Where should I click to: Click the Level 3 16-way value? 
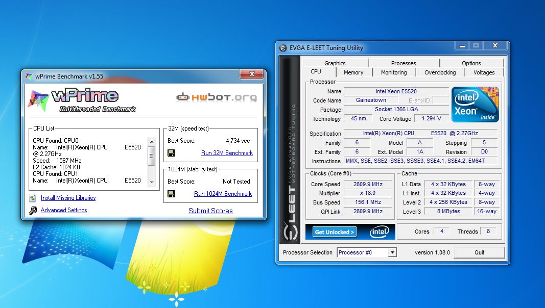(x=487, y=211)
